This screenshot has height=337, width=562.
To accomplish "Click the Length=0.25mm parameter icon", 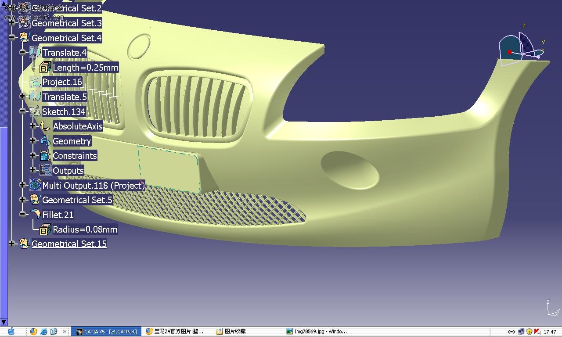I will pyautogui.click(x=45, y=67).
